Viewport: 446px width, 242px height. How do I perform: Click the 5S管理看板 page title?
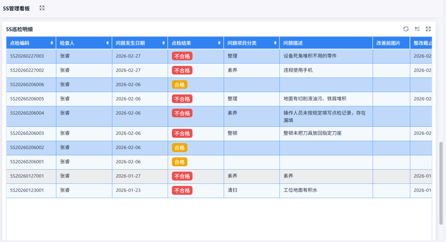coord(16,8)
